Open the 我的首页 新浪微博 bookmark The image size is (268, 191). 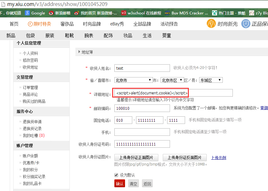(96, 13)
